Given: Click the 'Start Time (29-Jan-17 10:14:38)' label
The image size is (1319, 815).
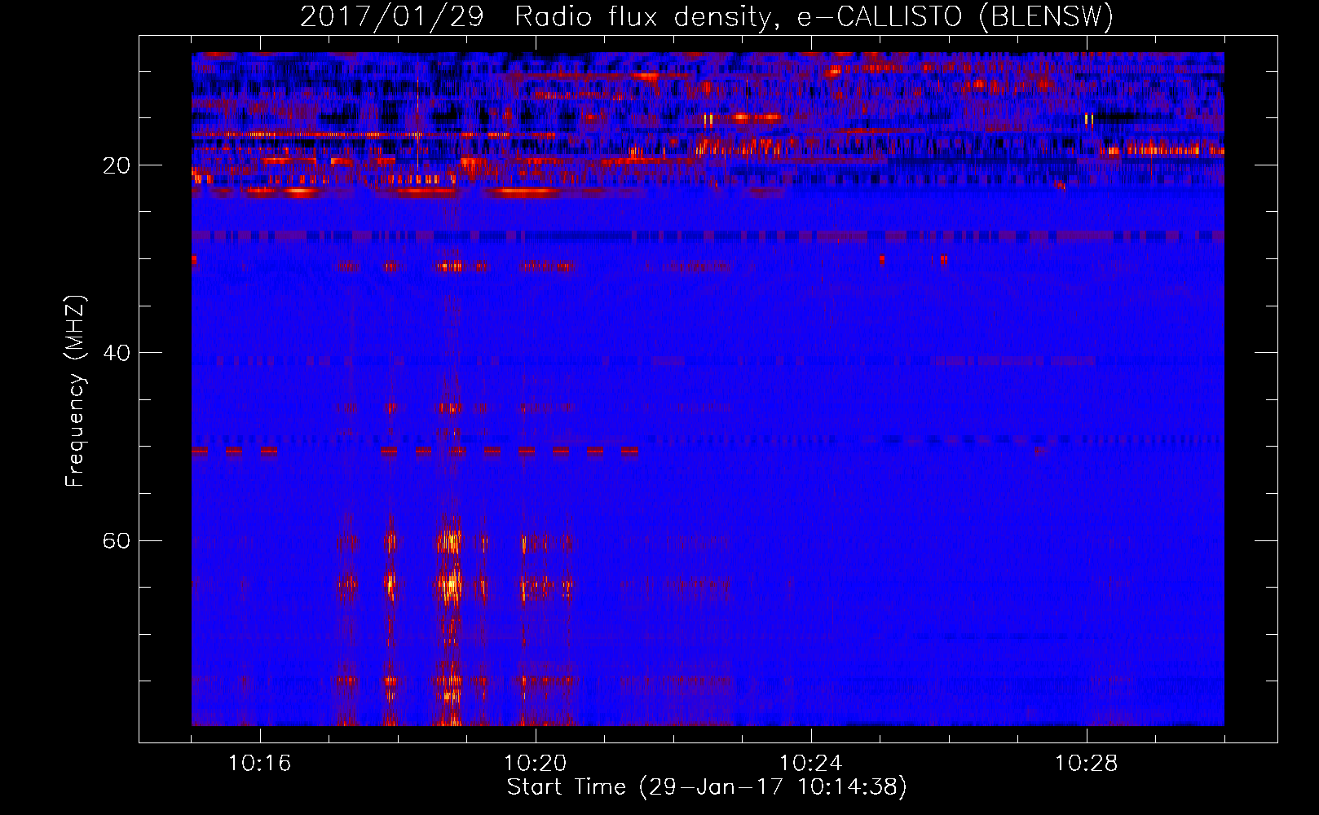Looking at the screenshot, I should pos(707,787).
